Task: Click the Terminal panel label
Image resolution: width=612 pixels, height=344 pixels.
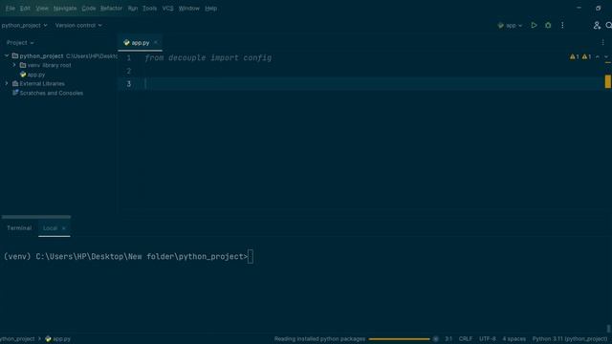Action: coord(19,228)
